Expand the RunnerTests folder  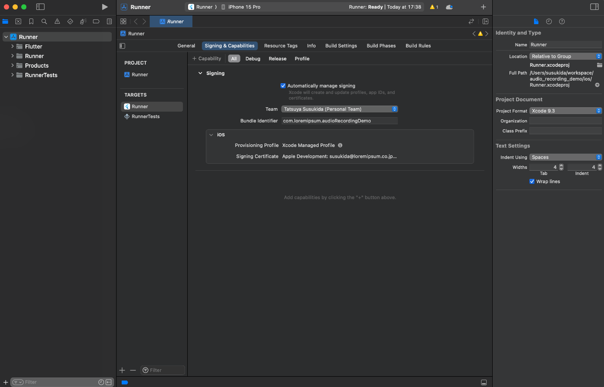13,75
